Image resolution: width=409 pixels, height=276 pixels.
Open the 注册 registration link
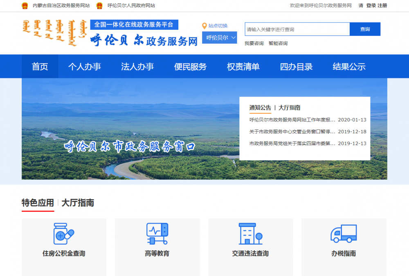pyautogui.click(x=382, y=6)
